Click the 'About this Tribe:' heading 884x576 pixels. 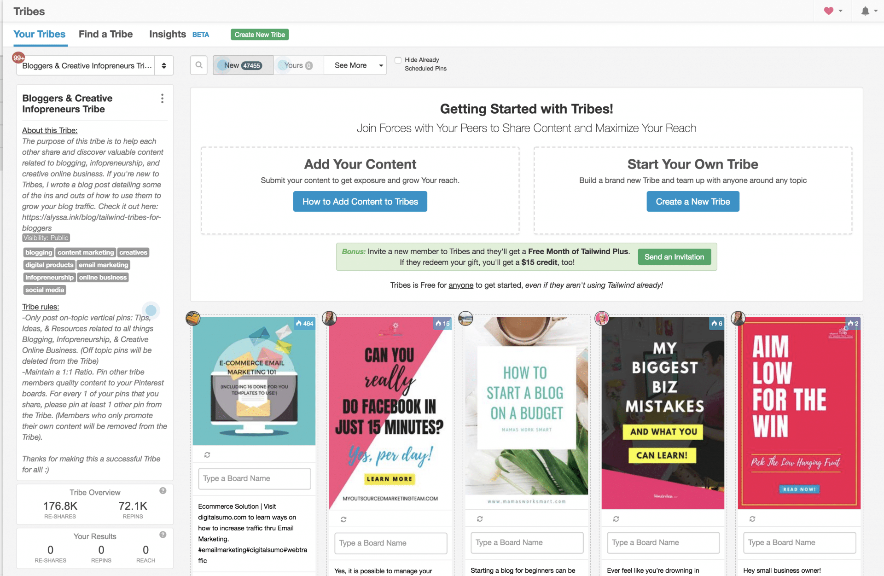coord(50,130)
